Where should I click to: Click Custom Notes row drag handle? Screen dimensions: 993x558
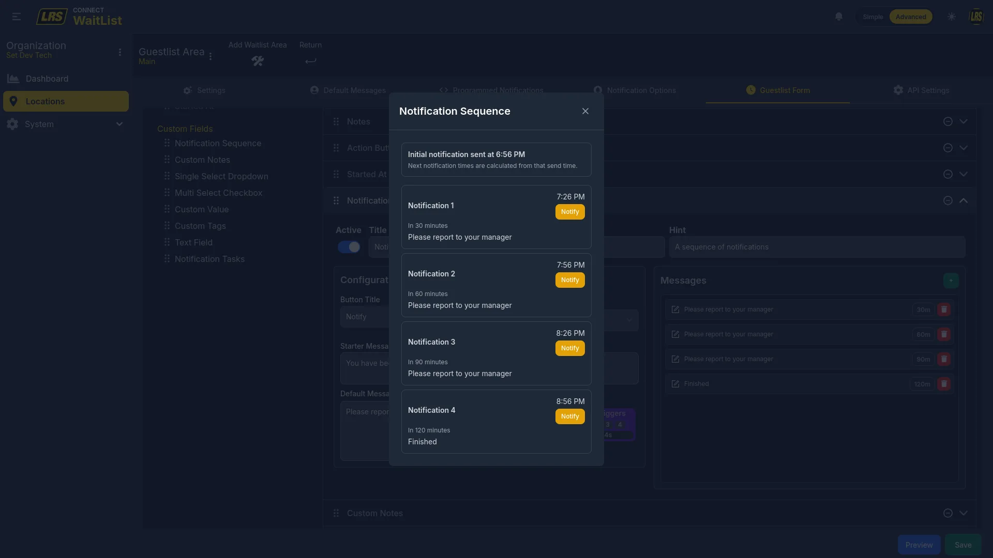coord(336,513)
